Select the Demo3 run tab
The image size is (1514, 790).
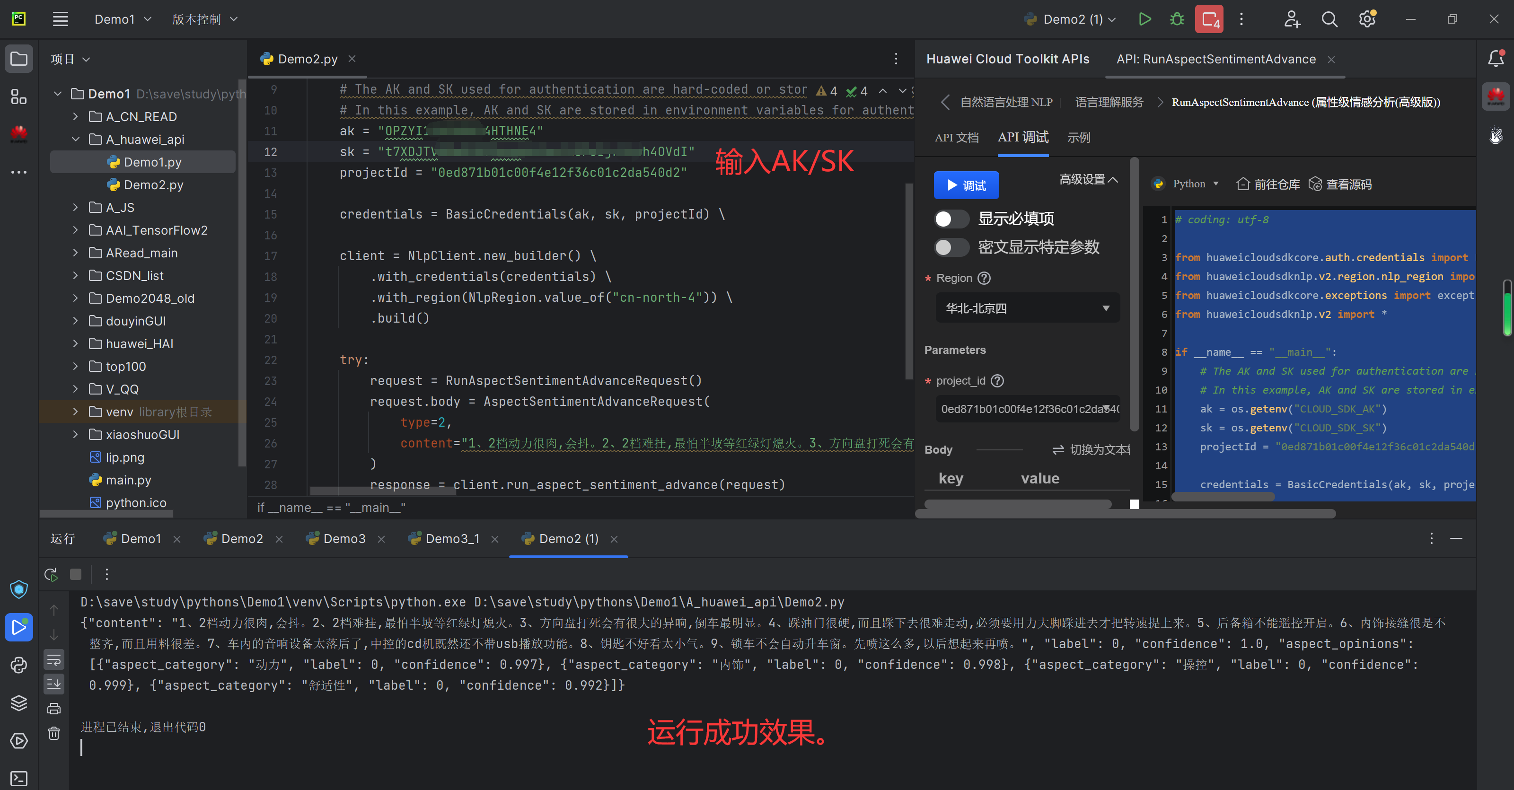tap(344, 538)
